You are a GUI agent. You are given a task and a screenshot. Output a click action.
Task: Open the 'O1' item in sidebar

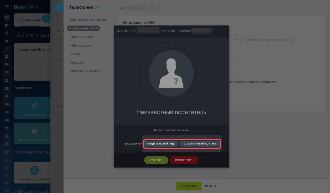pyautogui.click(x=7, y=168)
